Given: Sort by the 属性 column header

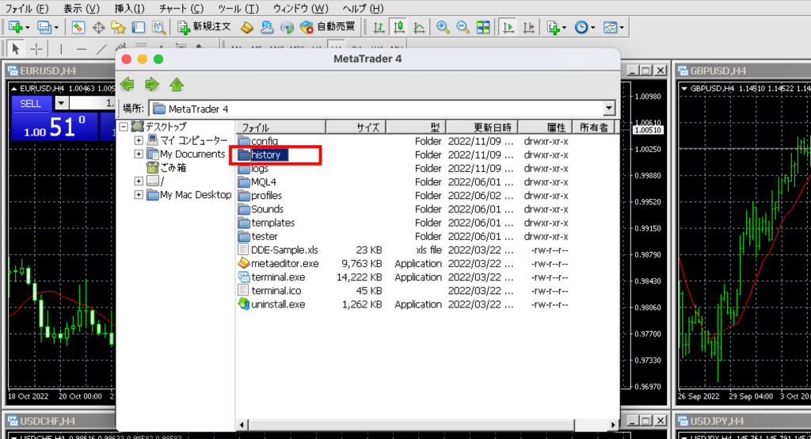Looking at the screenshot, I should (545, 127).
